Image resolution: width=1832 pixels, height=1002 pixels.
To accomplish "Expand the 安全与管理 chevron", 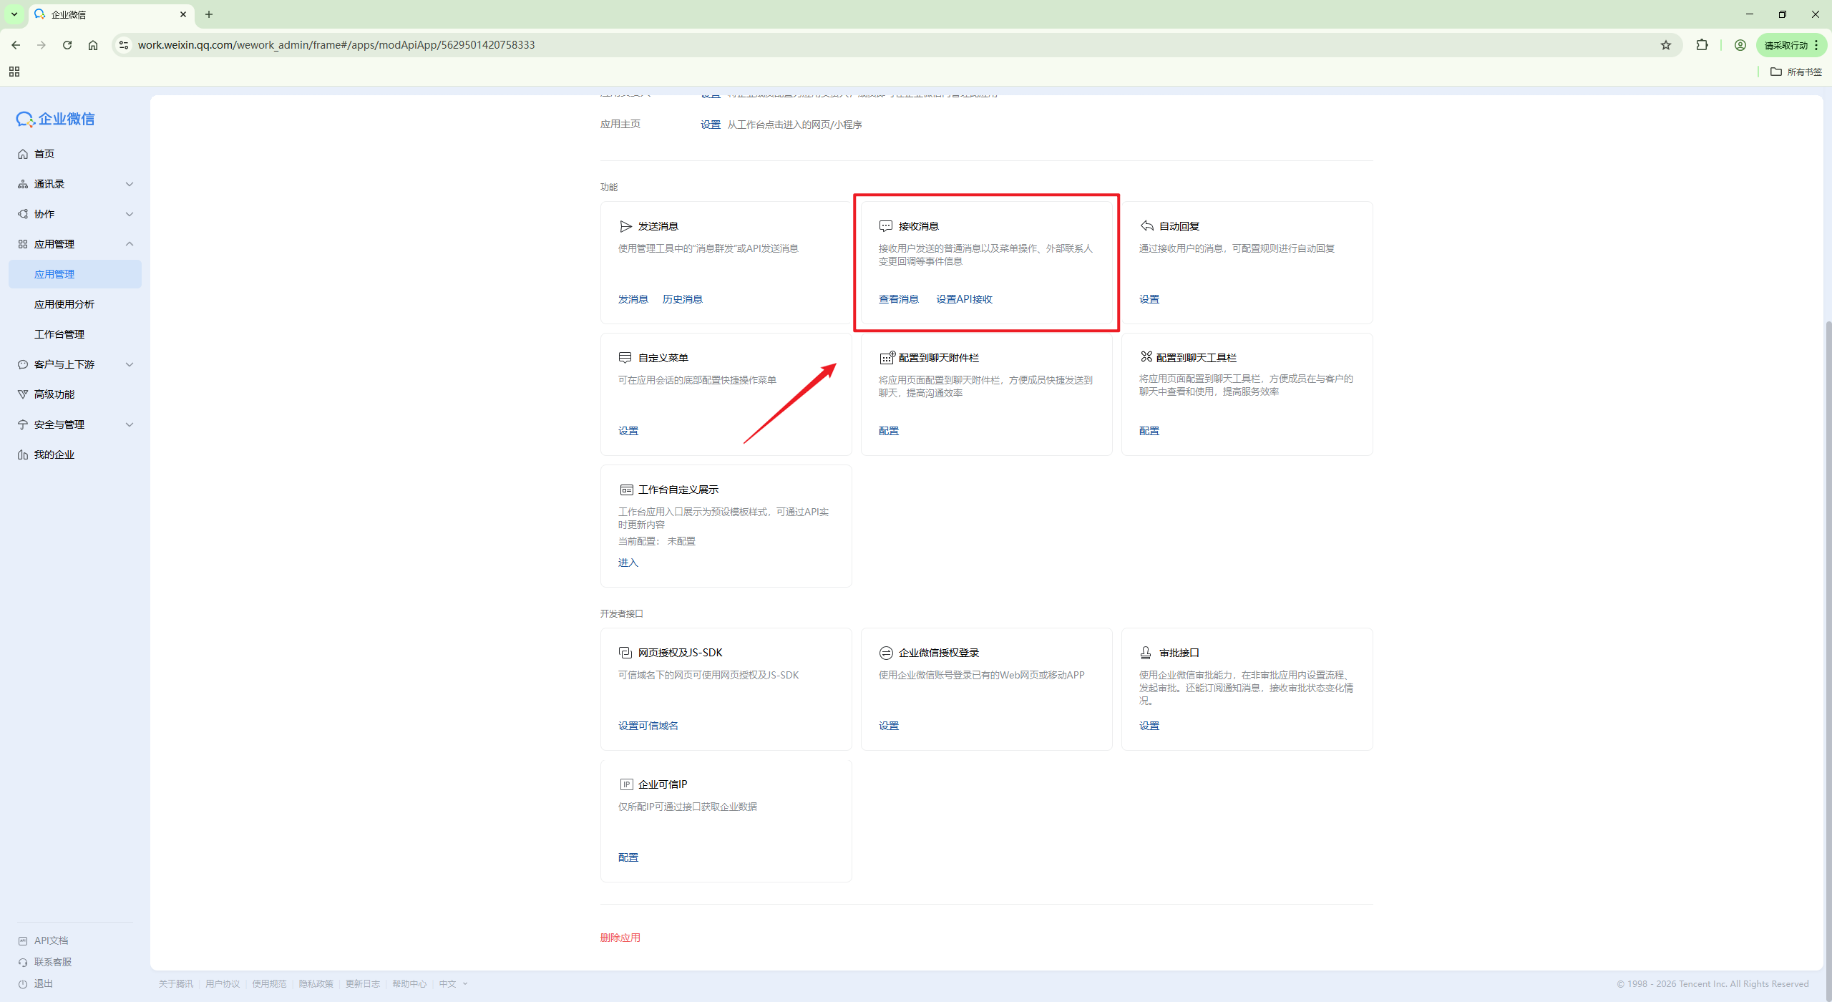I will point(130,424).
